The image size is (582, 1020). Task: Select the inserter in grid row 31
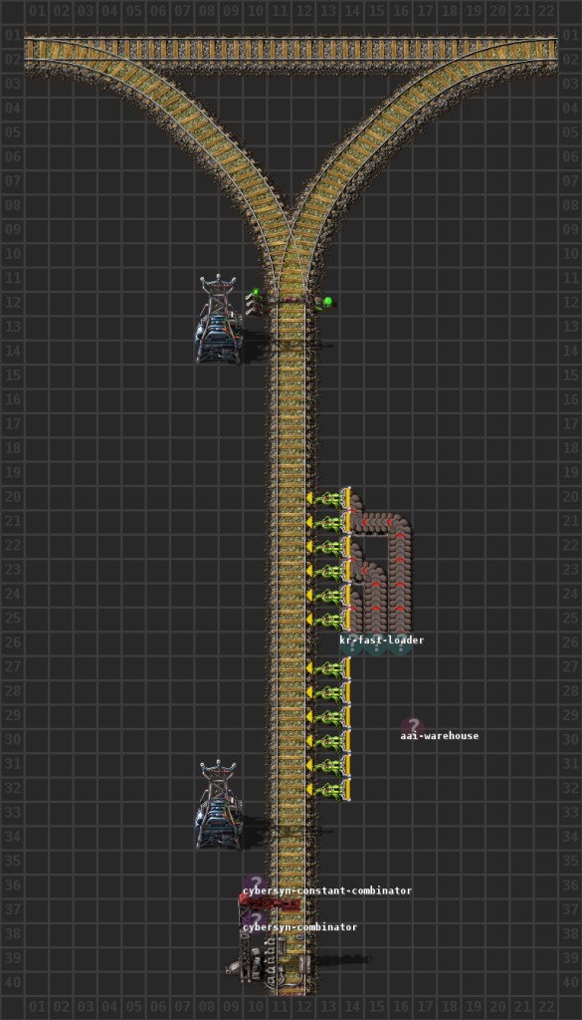328,766
